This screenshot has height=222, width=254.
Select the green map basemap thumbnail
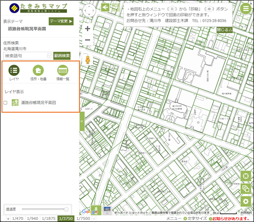[x=96, y=210]
